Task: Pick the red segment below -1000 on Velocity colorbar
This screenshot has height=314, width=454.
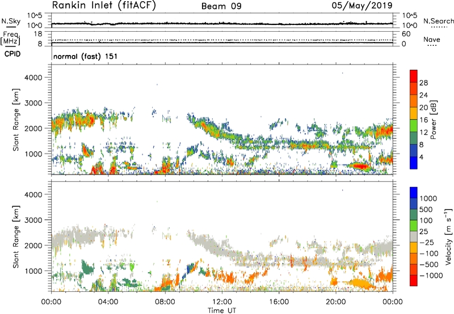Action: 414,281
